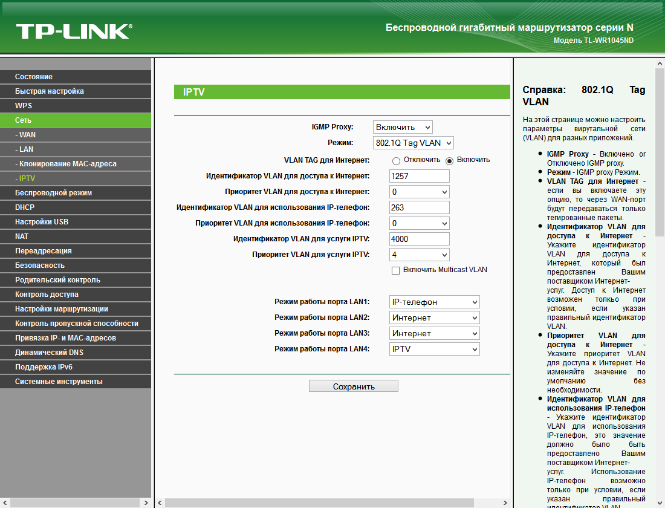The height and width of the screenshot is (508, 665).
Task: Open the DHCP section
Action: 76,207
